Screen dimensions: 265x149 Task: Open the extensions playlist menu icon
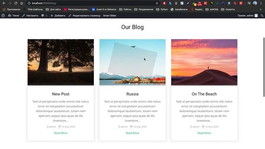249,3
